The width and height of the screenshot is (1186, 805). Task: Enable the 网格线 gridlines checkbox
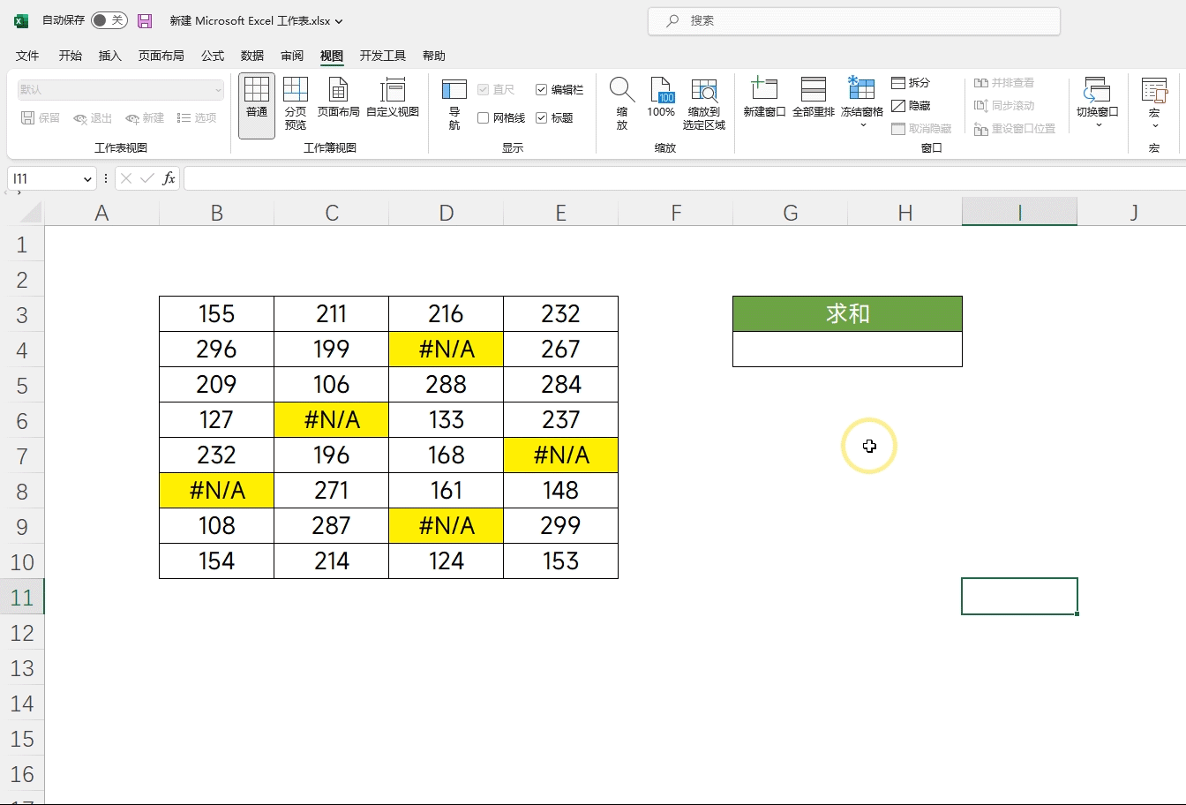coord(484,118)
